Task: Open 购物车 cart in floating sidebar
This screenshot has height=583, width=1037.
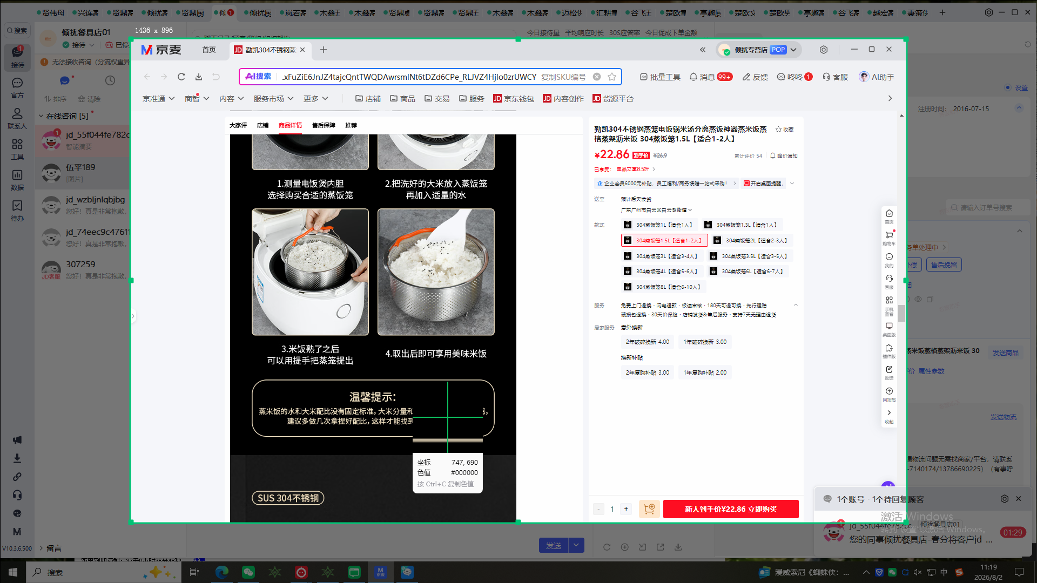Action: (889, 238)
